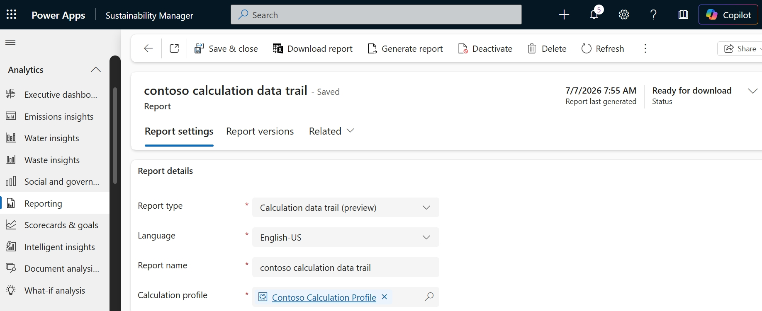762x311 pixels.
Task: Refresh the report form
Action: click(602, 48)
